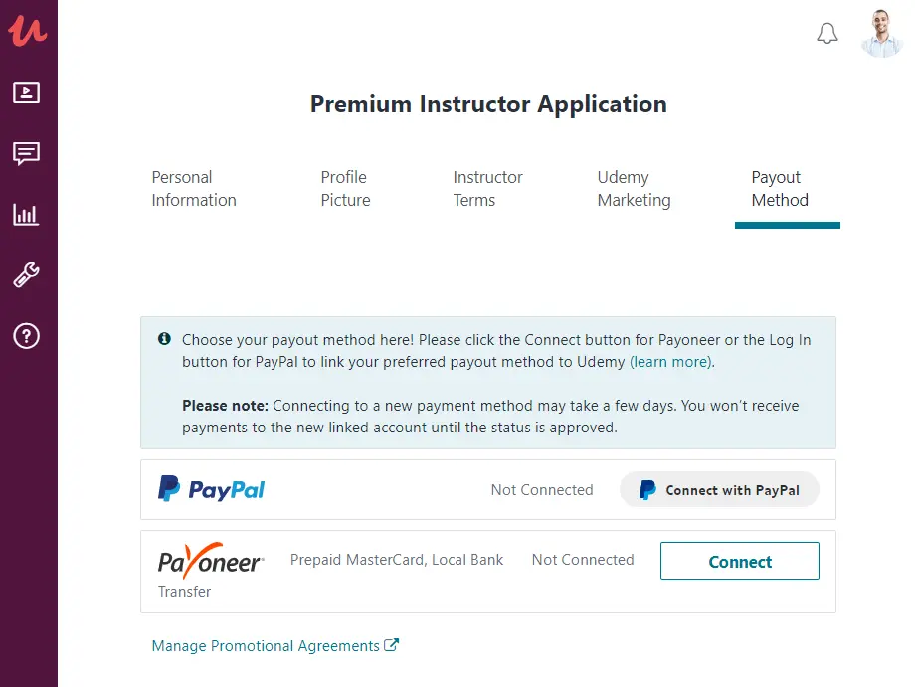Click the Payoneer Connect button
Image resolution: width=915 pixels, height=687 pixels.
(x=739, y=562)
